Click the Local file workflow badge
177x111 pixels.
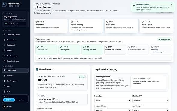click(x=164, y=39)
